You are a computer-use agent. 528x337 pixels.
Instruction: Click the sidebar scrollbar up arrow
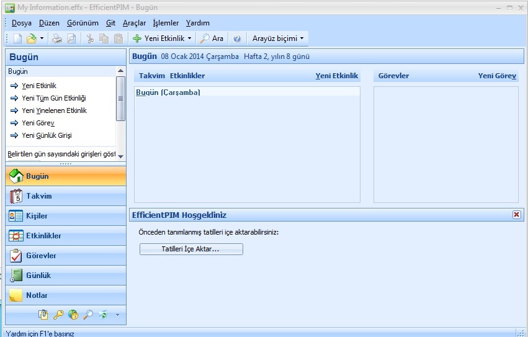click(x=120, y=71)
